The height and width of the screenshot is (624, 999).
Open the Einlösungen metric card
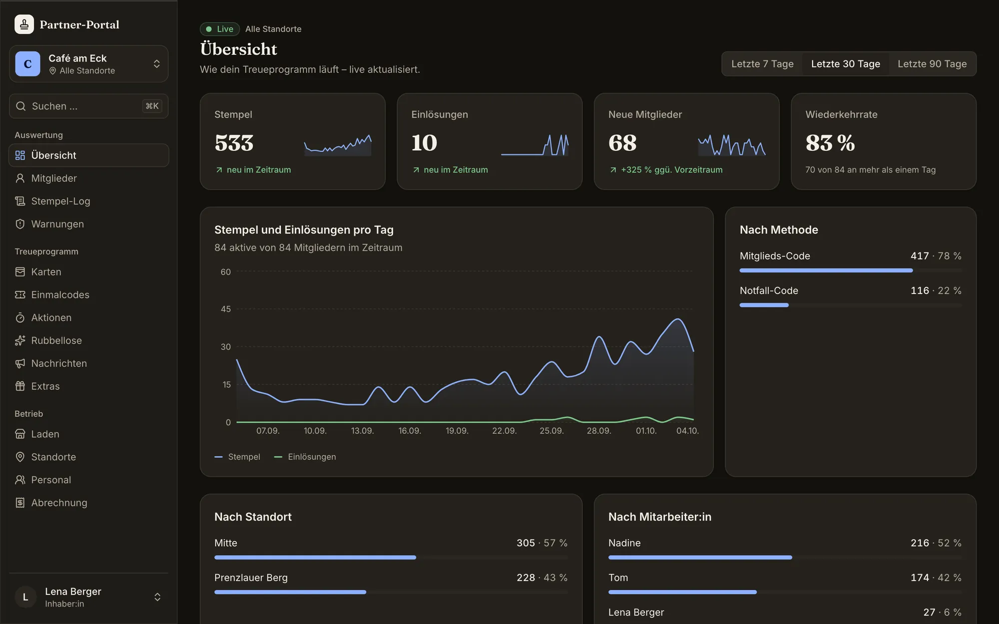490,141
